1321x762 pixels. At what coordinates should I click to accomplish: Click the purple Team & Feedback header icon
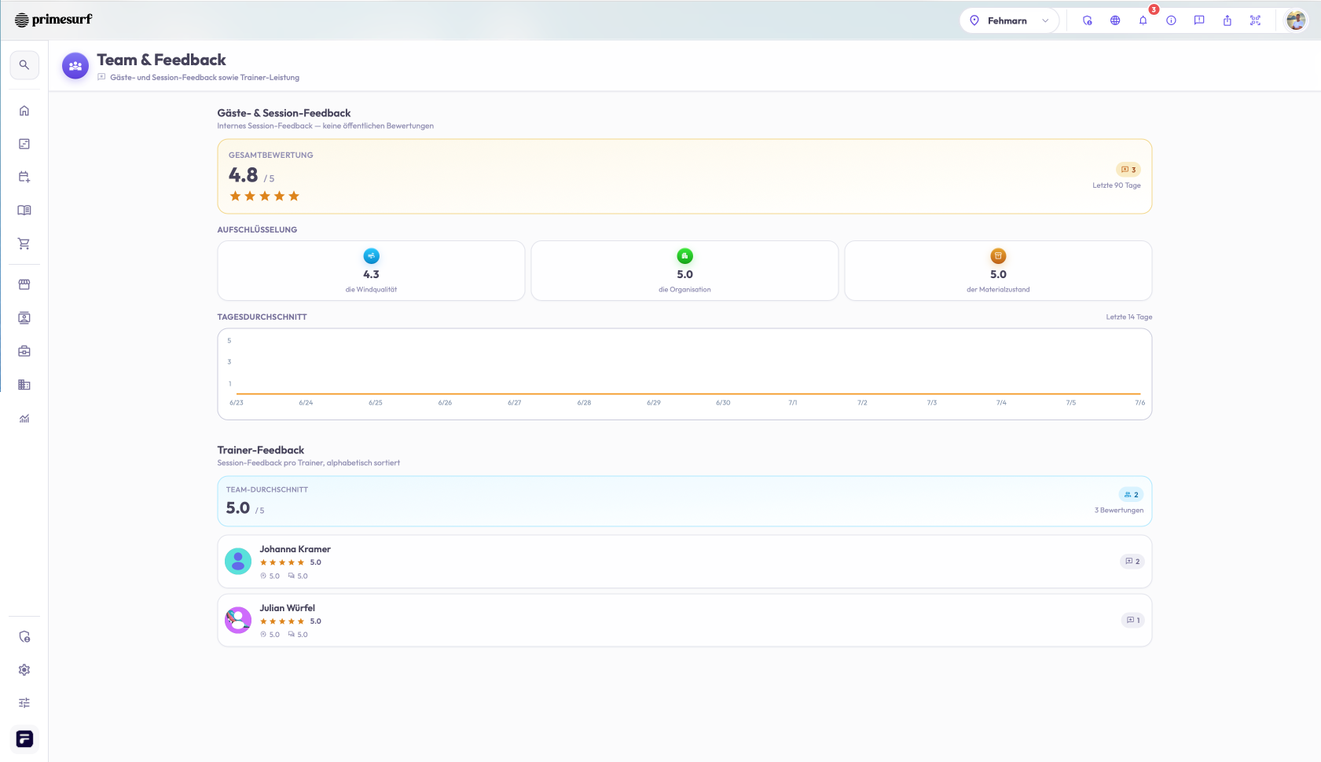[75, 67]
